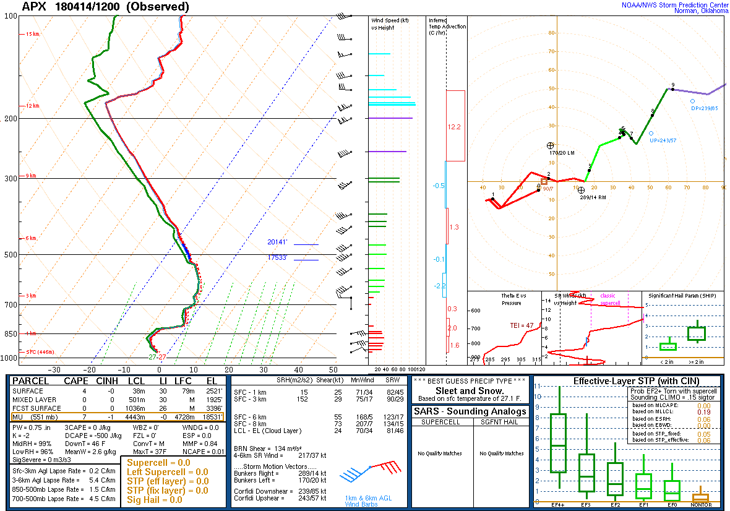The height and width of the screenshot is (511, 730).
Task: Click 'Significant Hail Param (SHIP)' heading
Action: (x=684, y=296)
